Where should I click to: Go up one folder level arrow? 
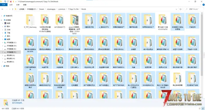coord(13,9)
